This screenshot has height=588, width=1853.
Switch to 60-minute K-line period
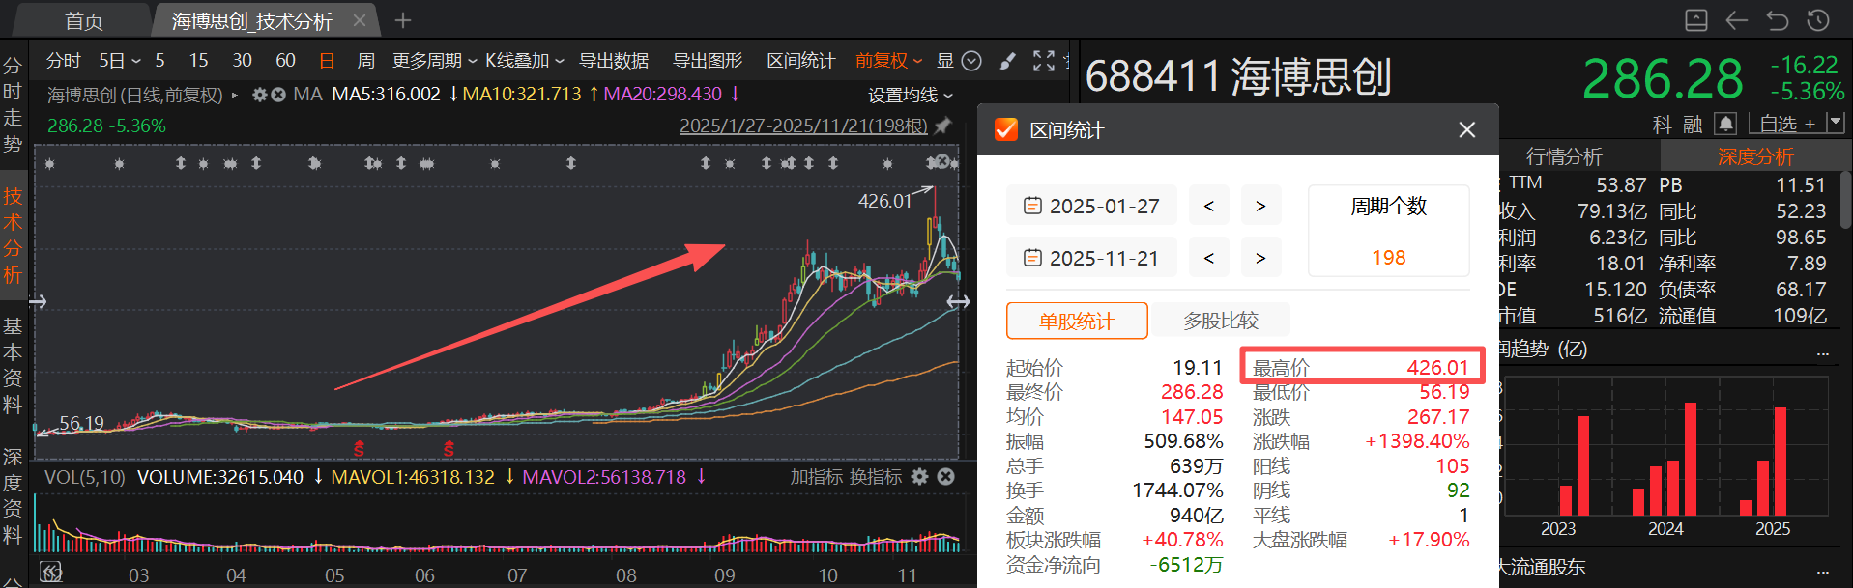[x=285, y=61]
